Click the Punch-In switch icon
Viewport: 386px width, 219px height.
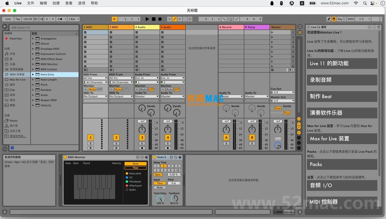[x=224, y=19]
